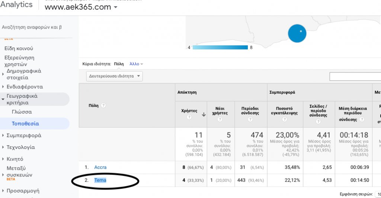Select Γλώσσα in the sidebar

(x=22, y=112)
